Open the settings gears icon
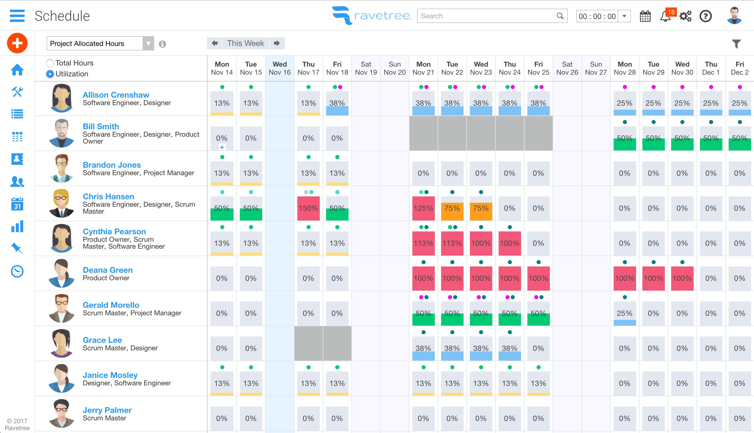Screen dimensions: 754x433 (685, 16)
